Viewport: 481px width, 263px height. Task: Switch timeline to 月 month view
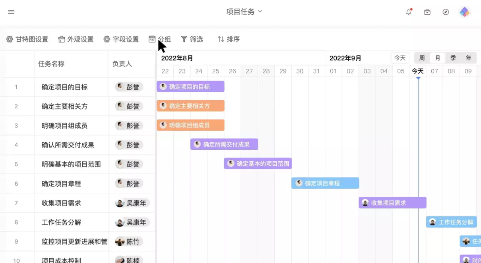click(437, 58)
